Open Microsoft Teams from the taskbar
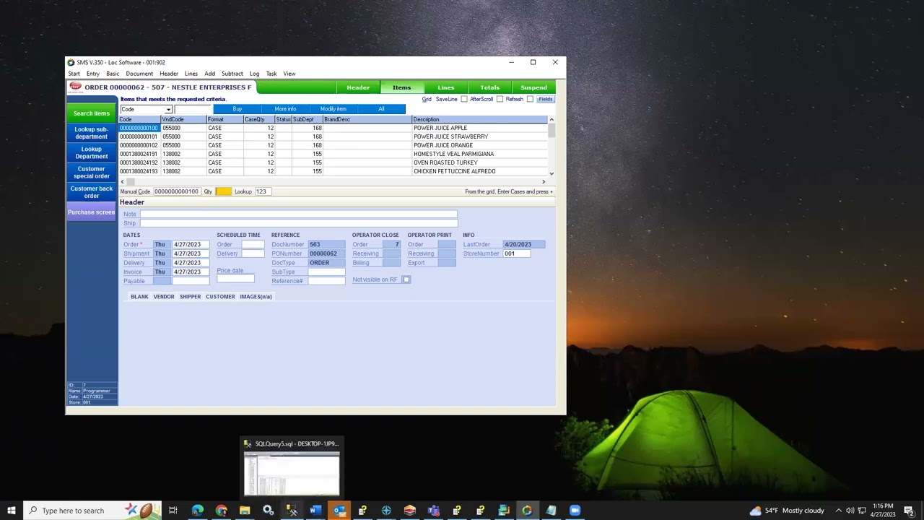Image resolution: width=924 pixels, height=520 pixels. [x=433, y=511]
